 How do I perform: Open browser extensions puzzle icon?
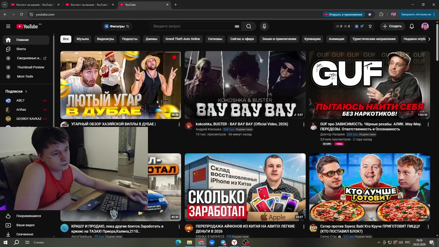pyautogui.click(x=381, y=14)
